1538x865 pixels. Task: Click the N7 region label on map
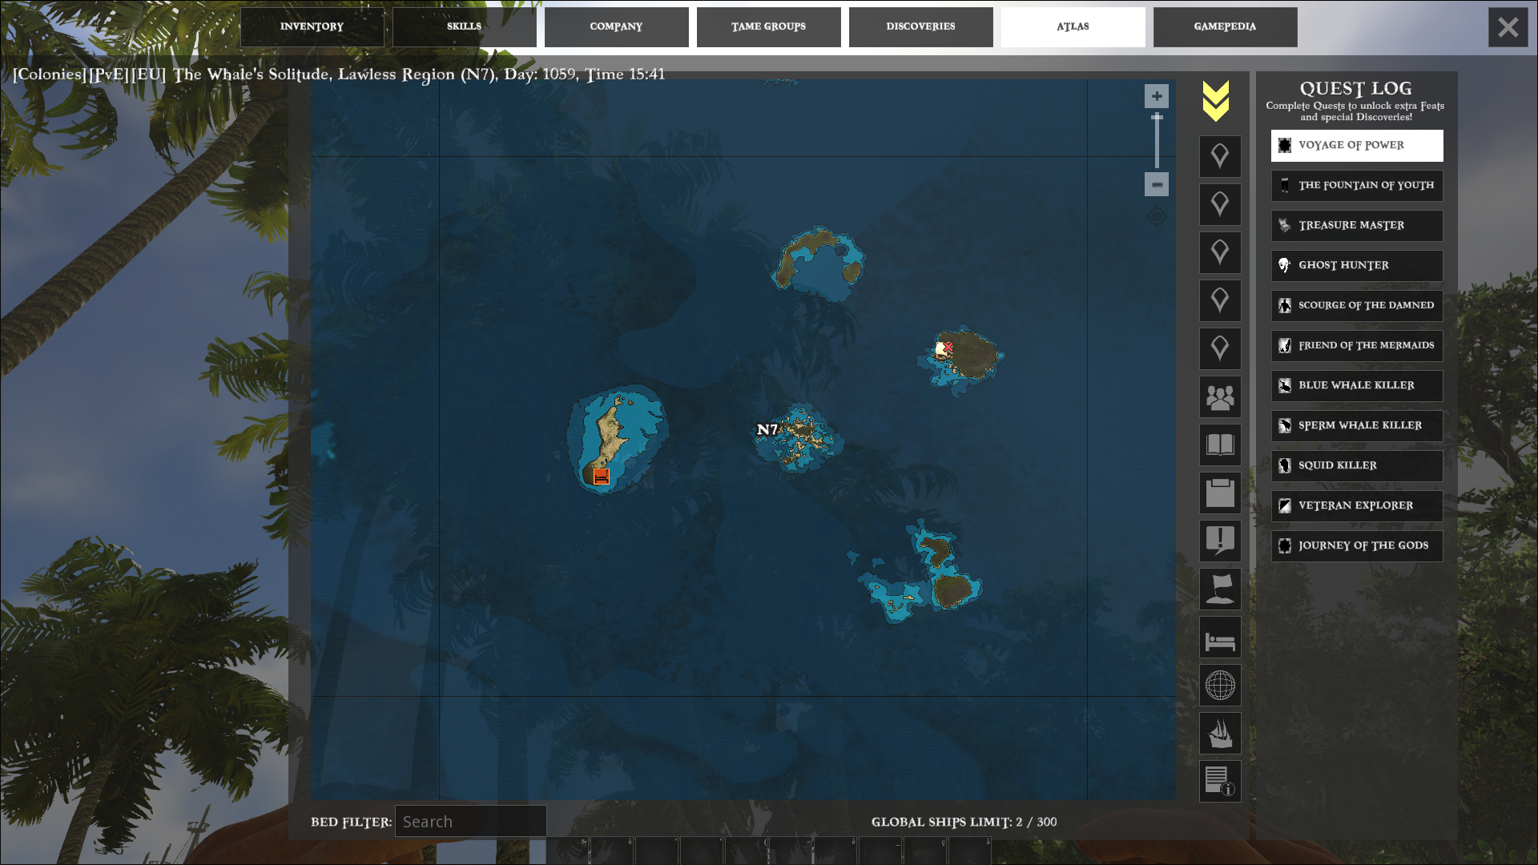[x=767, y=429]
